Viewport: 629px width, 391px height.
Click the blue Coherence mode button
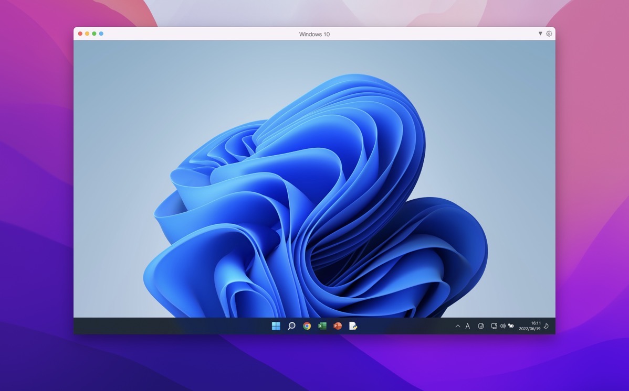[x=101, y=34]
